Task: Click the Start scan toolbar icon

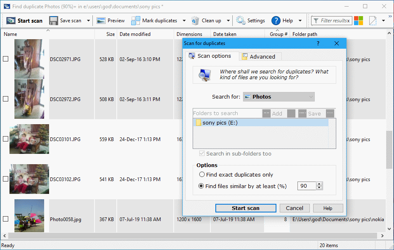Action: (11, 21)
